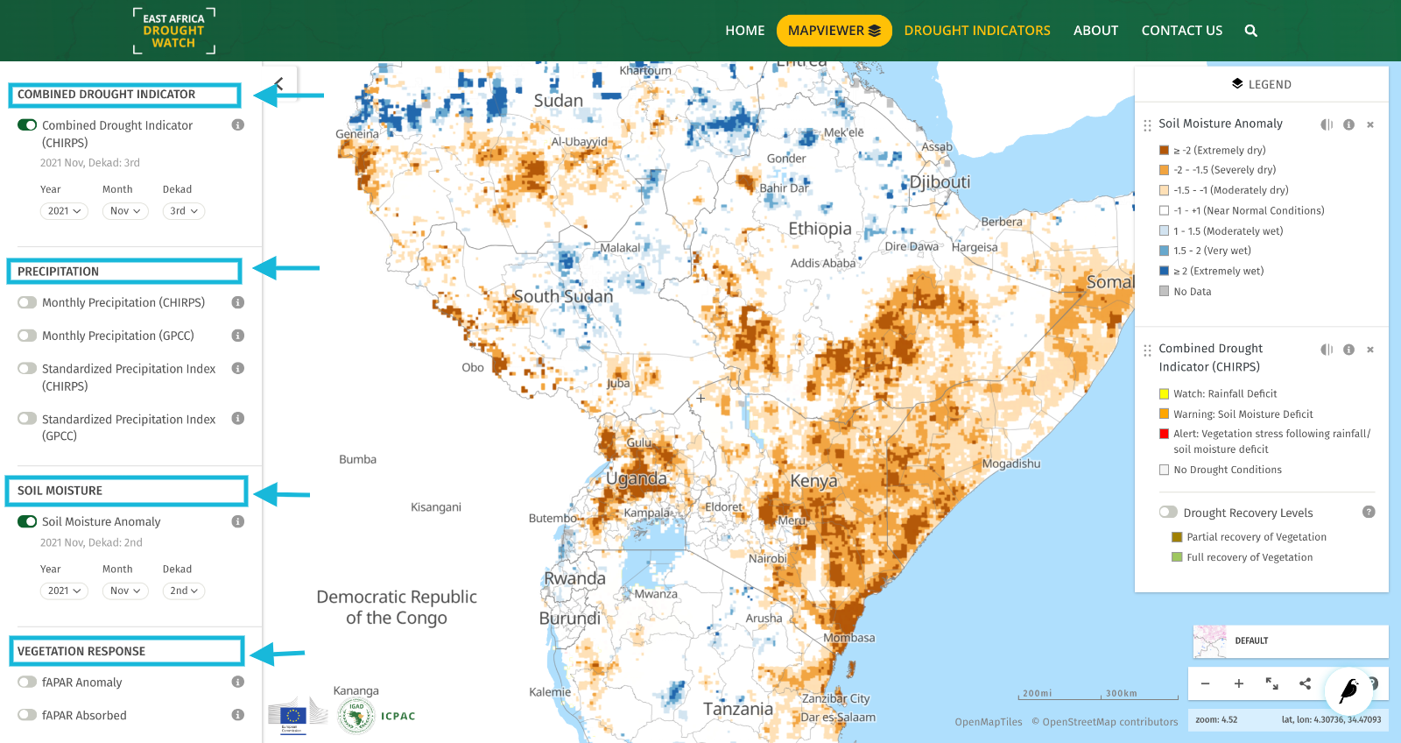Show info for fAPAR Anomaly layer

(237, 682)
